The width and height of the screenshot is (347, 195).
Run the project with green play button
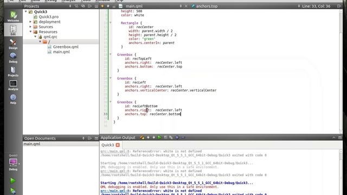point(13,180)
